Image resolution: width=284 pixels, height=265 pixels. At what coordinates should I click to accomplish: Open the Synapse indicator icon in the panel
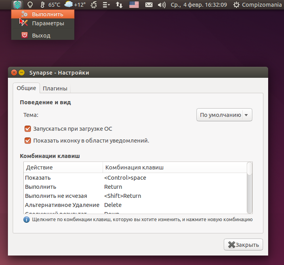tap(17, 5)
